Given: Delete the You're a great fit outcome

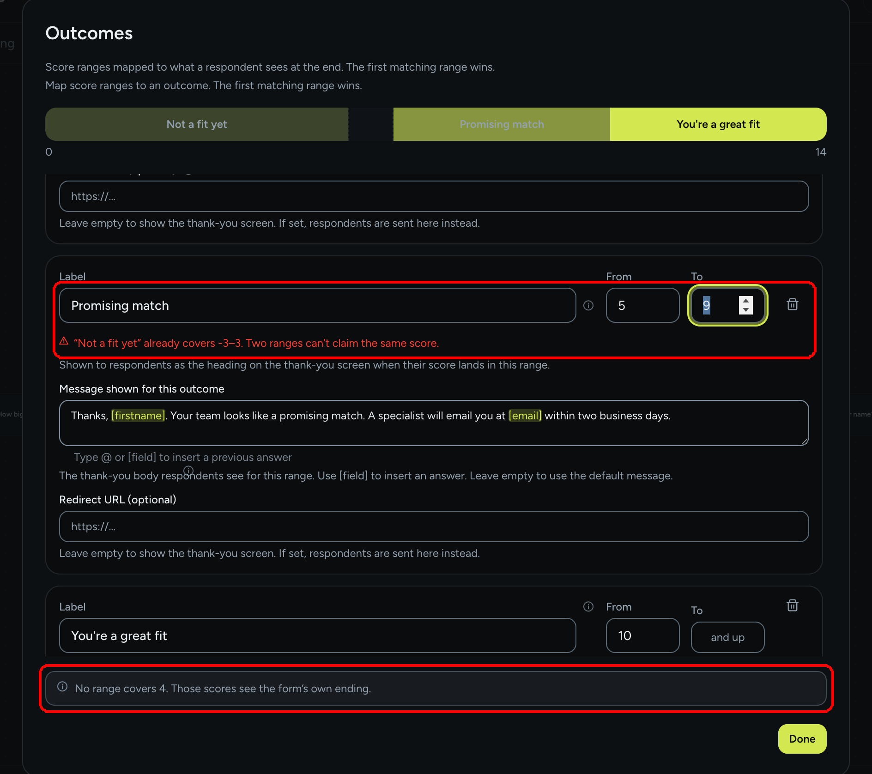Looking at the screenshot, I should click(792, 605).
